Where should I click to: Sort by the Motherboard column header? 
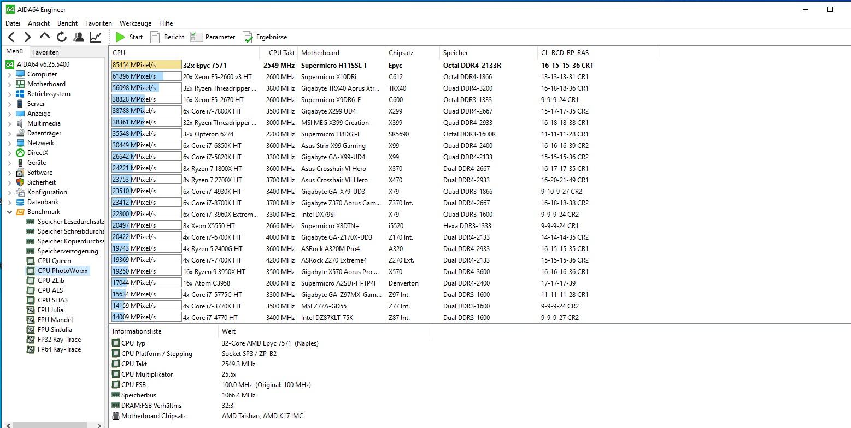[x=342, y=53]
